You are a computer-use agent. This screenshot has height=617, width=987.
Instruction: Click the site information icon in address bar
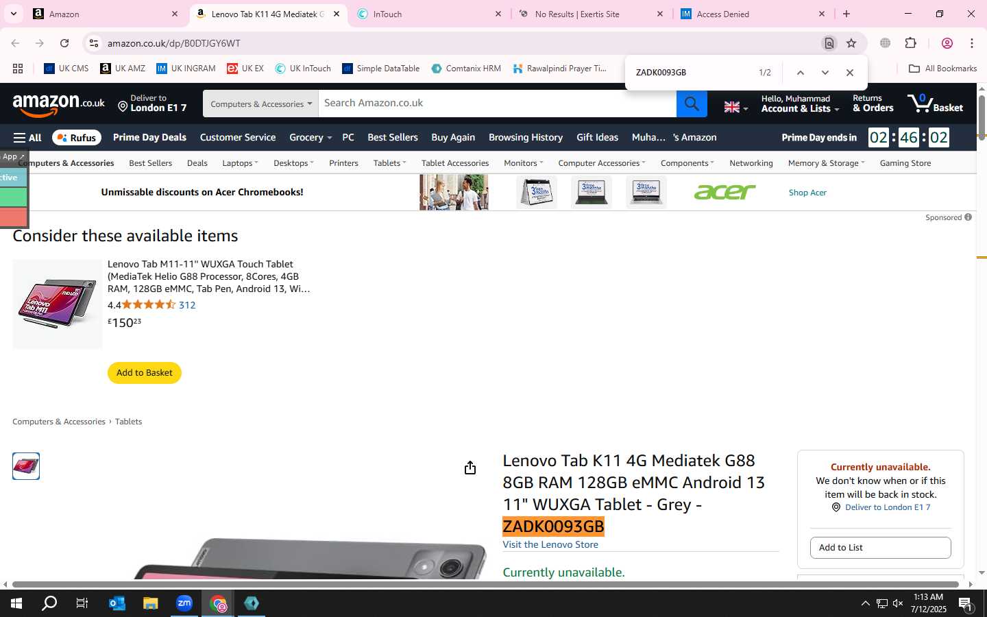pos(94,43)
